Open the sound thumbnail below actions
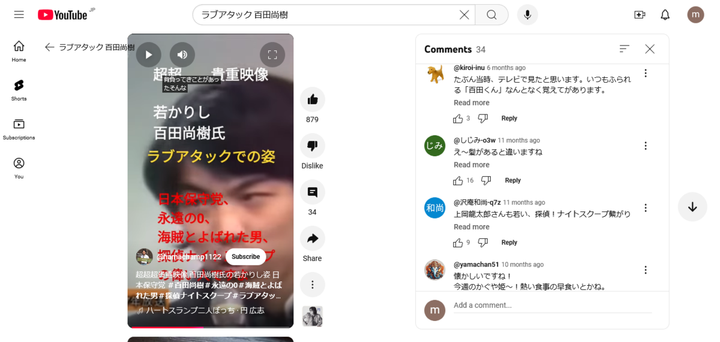The height and width of the screenshot is (342, 720). 312,316
